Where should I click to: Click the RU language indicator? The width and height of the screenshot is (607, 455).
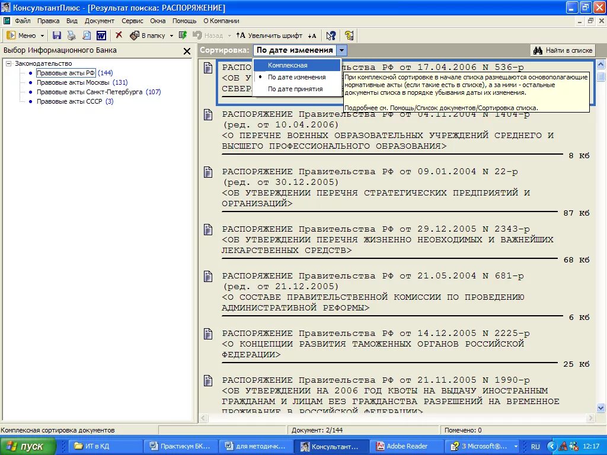point(535,447)
